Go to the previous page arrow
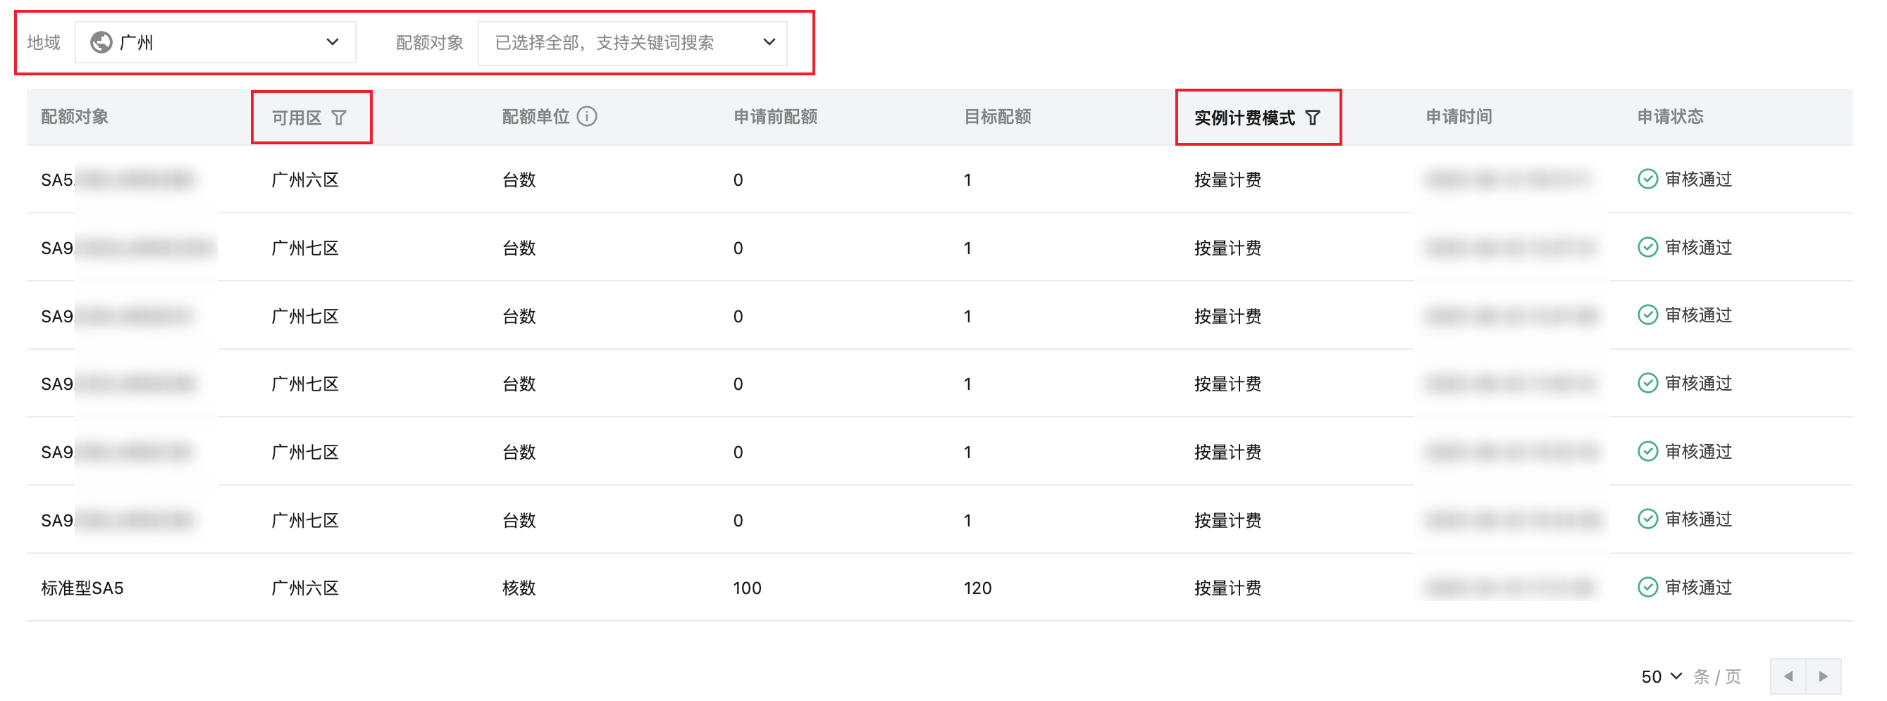Image resolution: width=1887 pixels, height=701 pixels. click(1788, 677)
